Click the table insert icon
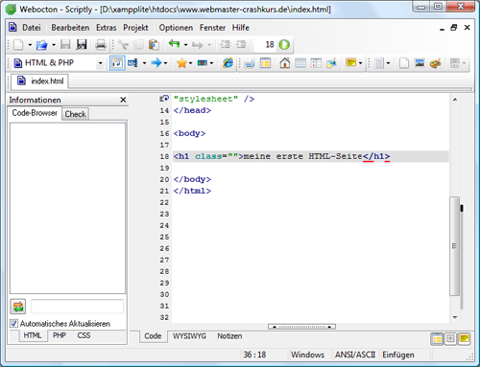Screen dimensions: 480x367 [265, 63]
